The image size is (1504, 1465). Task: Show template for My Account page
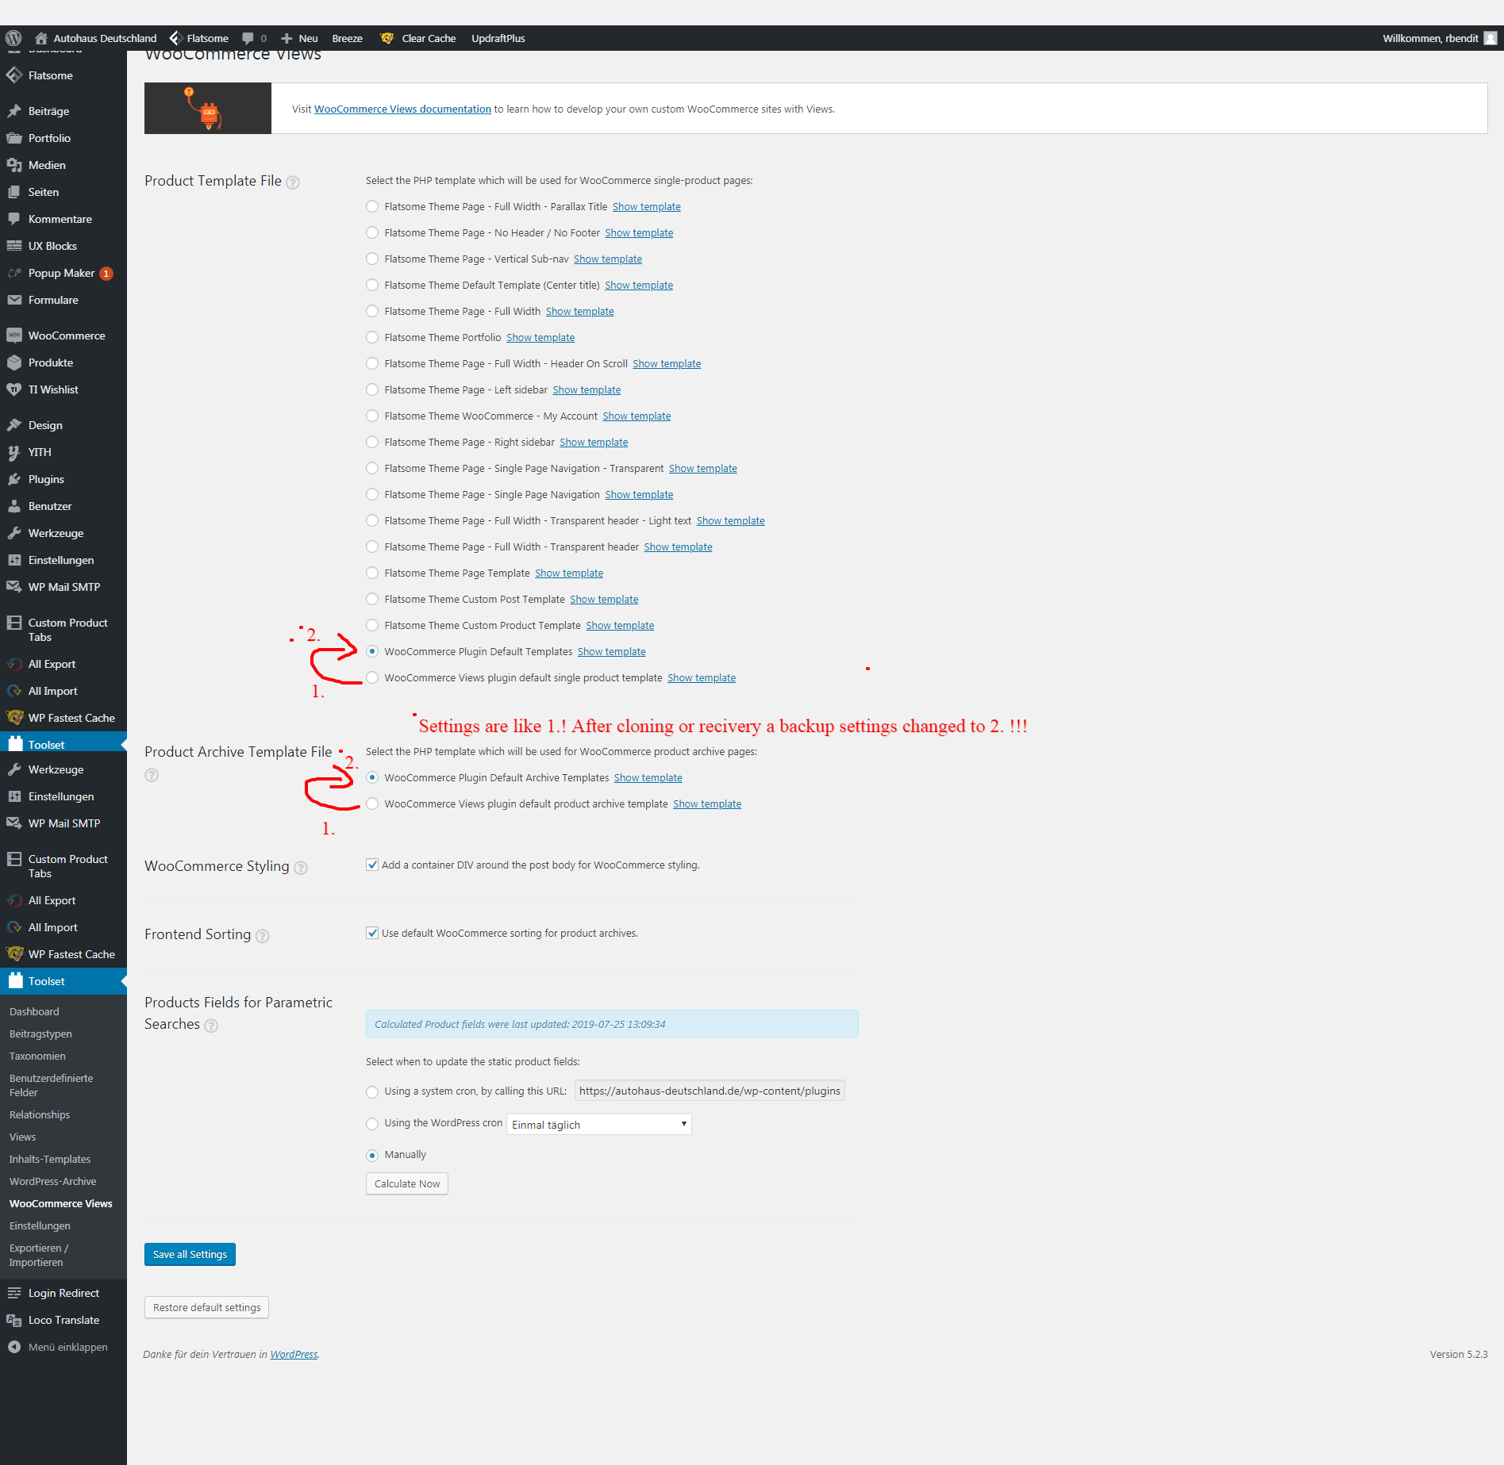[x=637, y=416]
